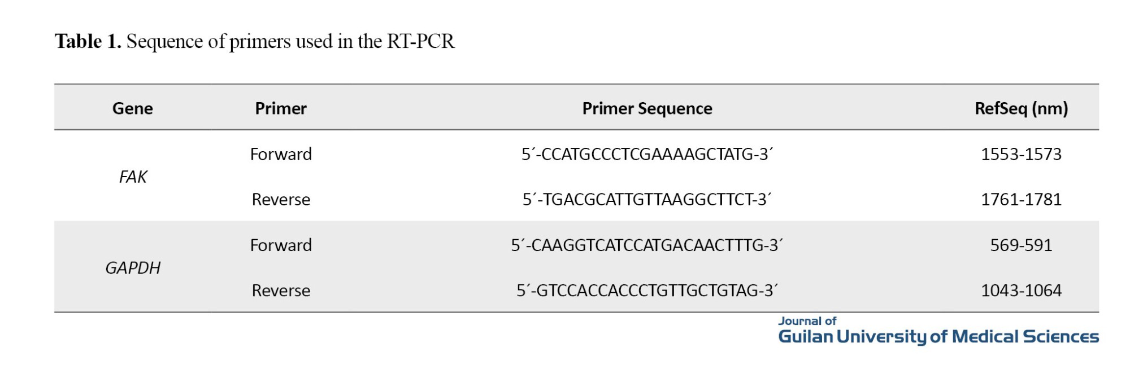Open the Journal of Guilan University logo

938,331
